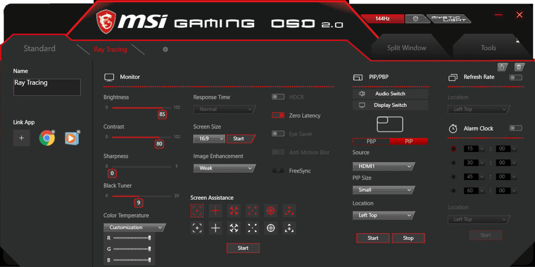Screen dimensions: 535x267
Task: Choose the red four-arrows crosshair
Action: [x=234, y=210]
